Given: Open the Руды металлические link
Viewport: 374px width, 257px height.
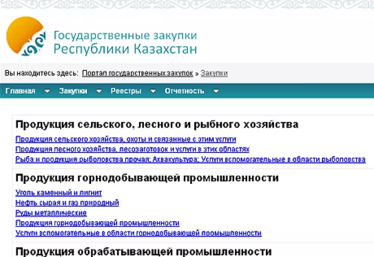Looking at the screenshot, I should pos(51,213).
